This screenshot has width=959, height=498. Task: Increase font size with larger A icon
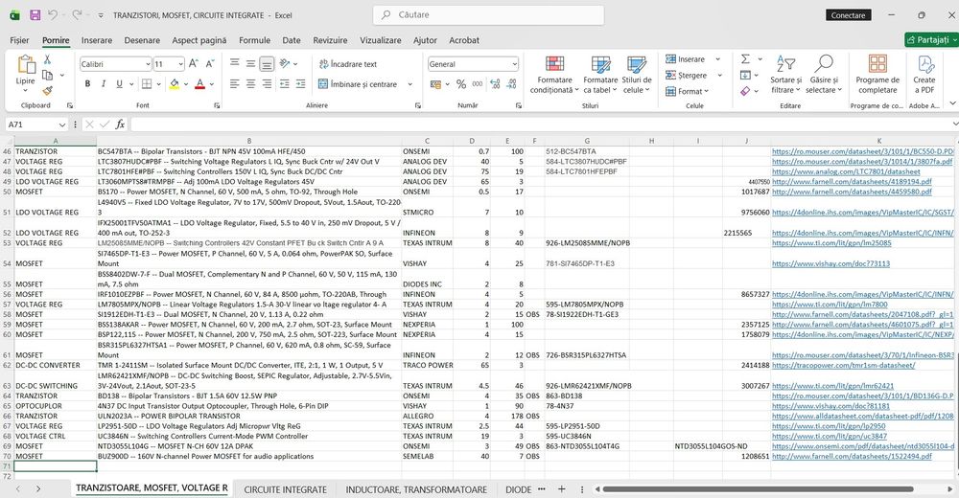194,63
